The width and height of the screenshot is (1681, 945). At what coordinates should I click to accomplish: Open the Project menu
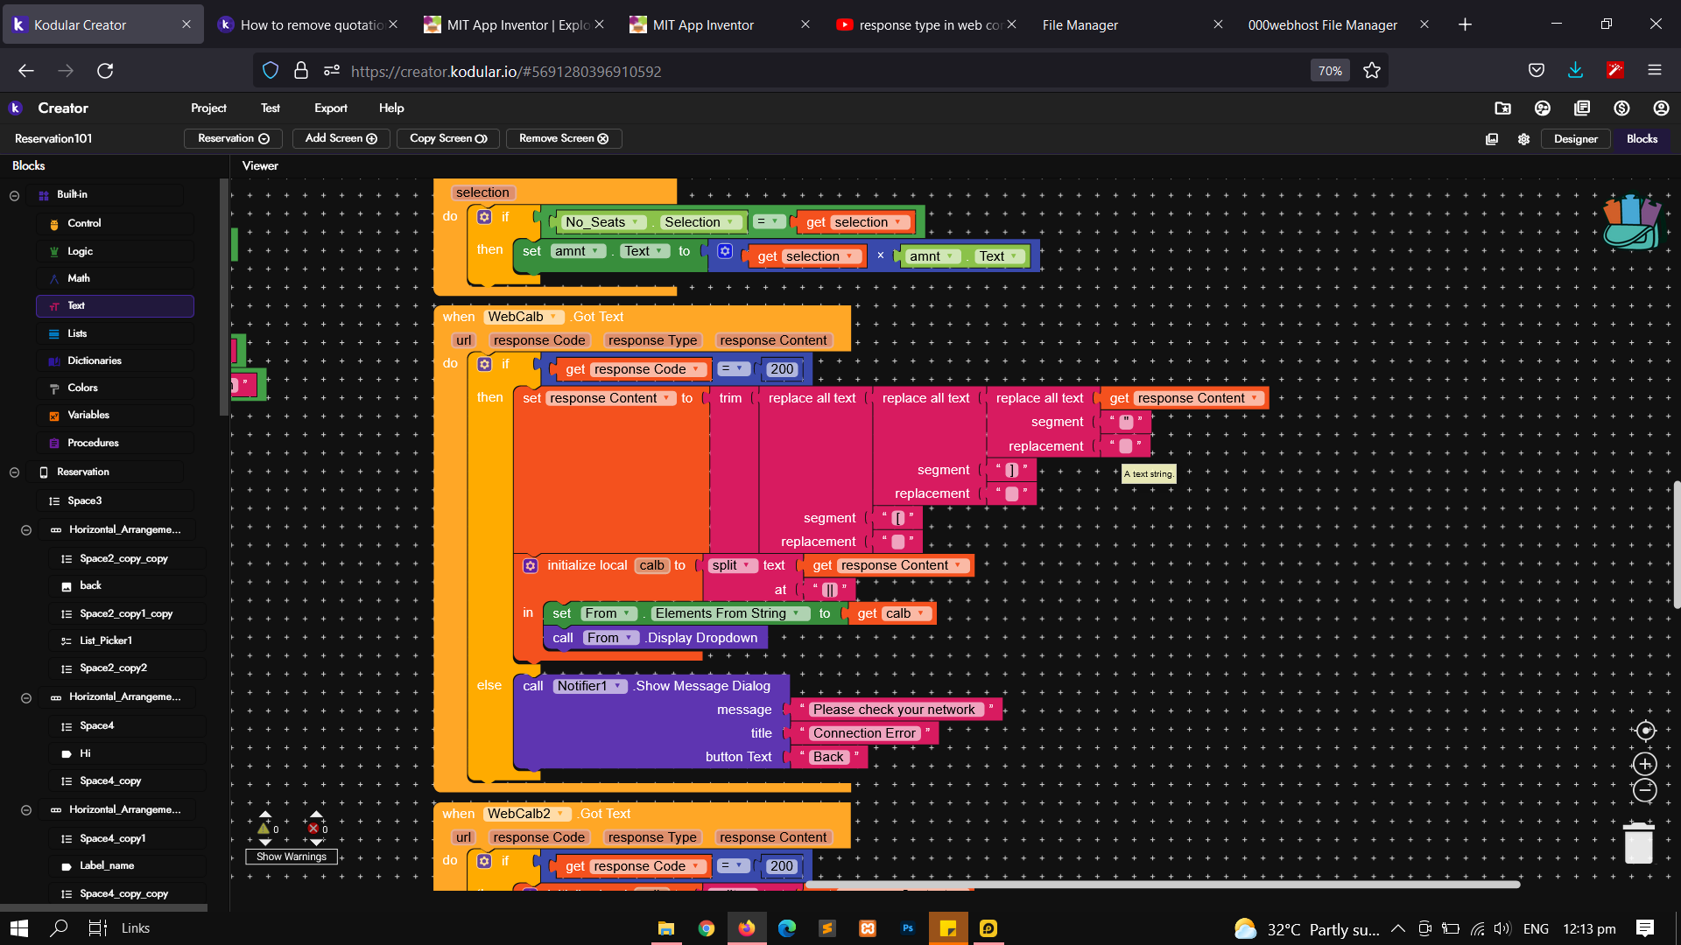[x=208, y=108]
